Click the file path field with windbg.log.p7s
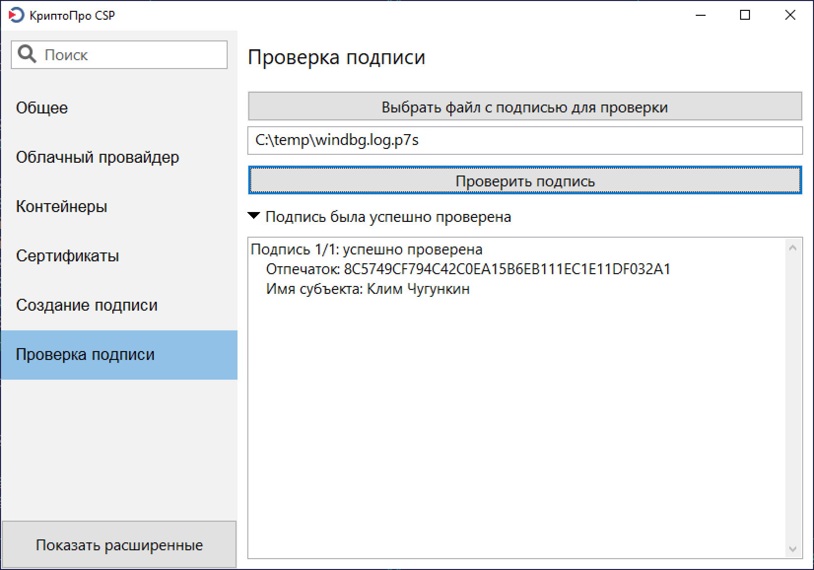The width and height of the screenshot is (814, 570). (525, 141)
